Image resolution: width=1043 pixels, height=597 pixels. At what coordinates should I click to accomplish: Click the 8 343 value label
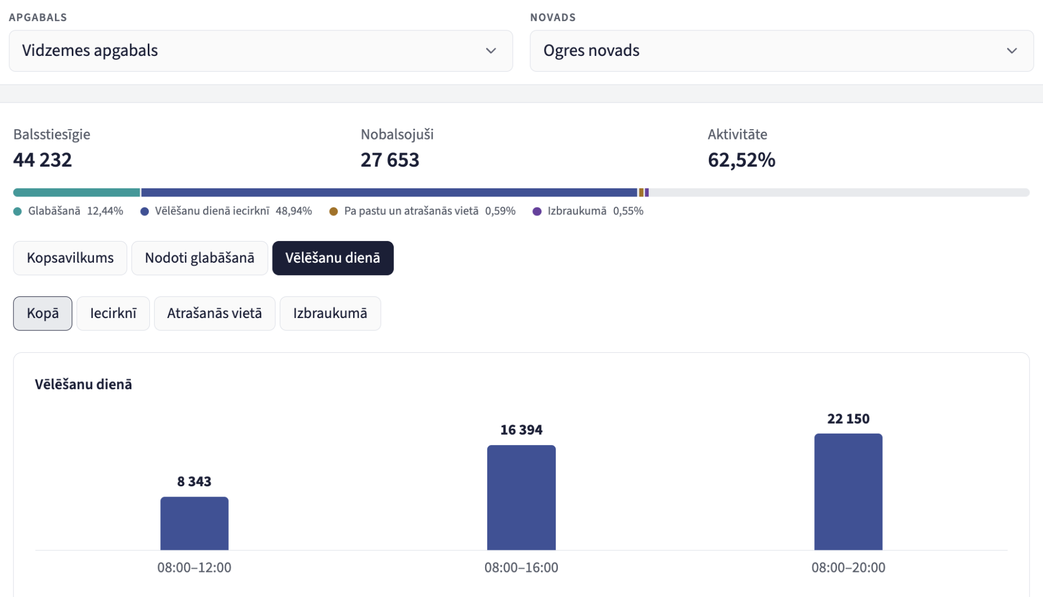click(x=194, y=481)
